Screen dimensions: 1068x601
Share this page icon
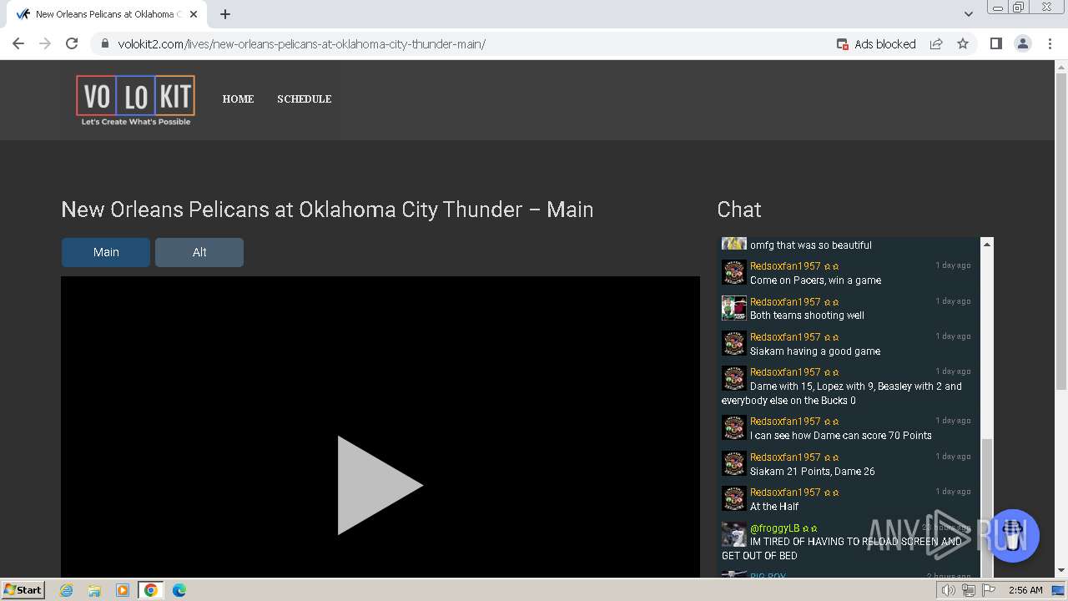(x=936, y=44)
